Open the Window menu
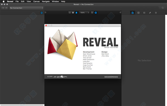The image size is (167, 106). [55, 1]
